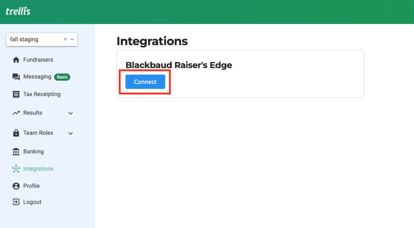414x228 pixels.
Task: Click the trellis logo
Action: pyautogui.click(x=18, y=11)
